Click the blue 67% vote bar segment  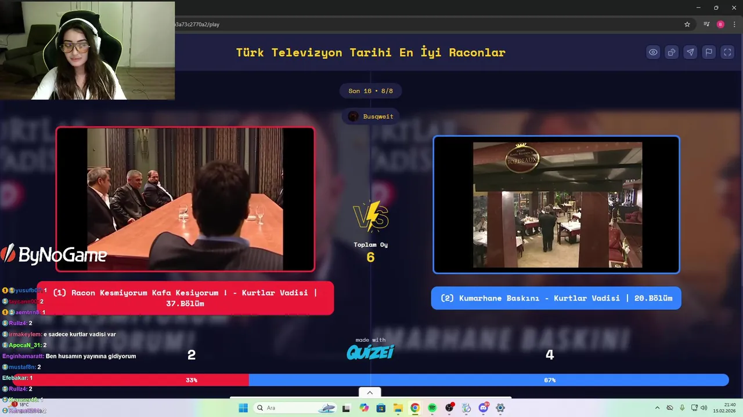click(489, 380)
